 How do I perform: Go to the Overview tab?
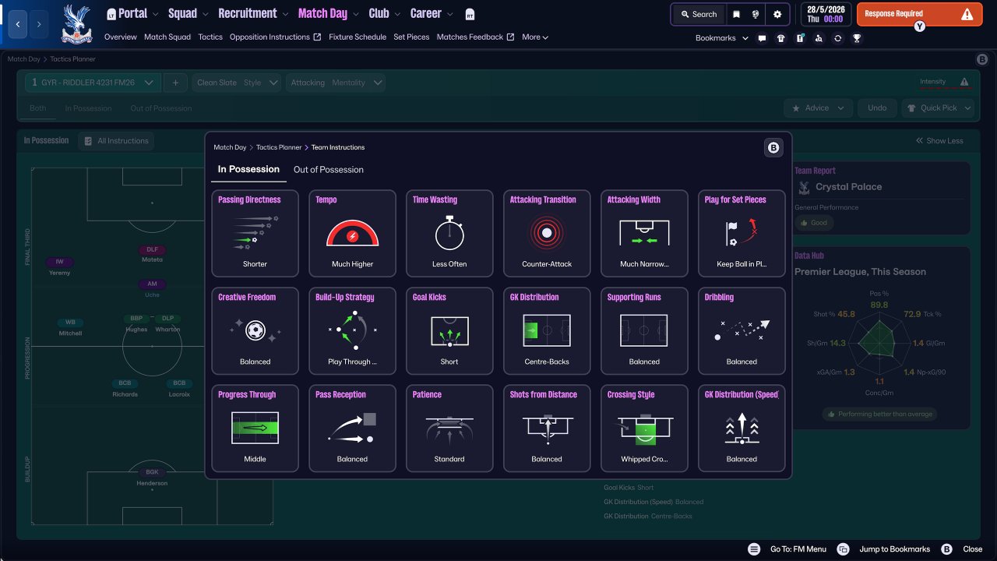click(x=120, y=37)
